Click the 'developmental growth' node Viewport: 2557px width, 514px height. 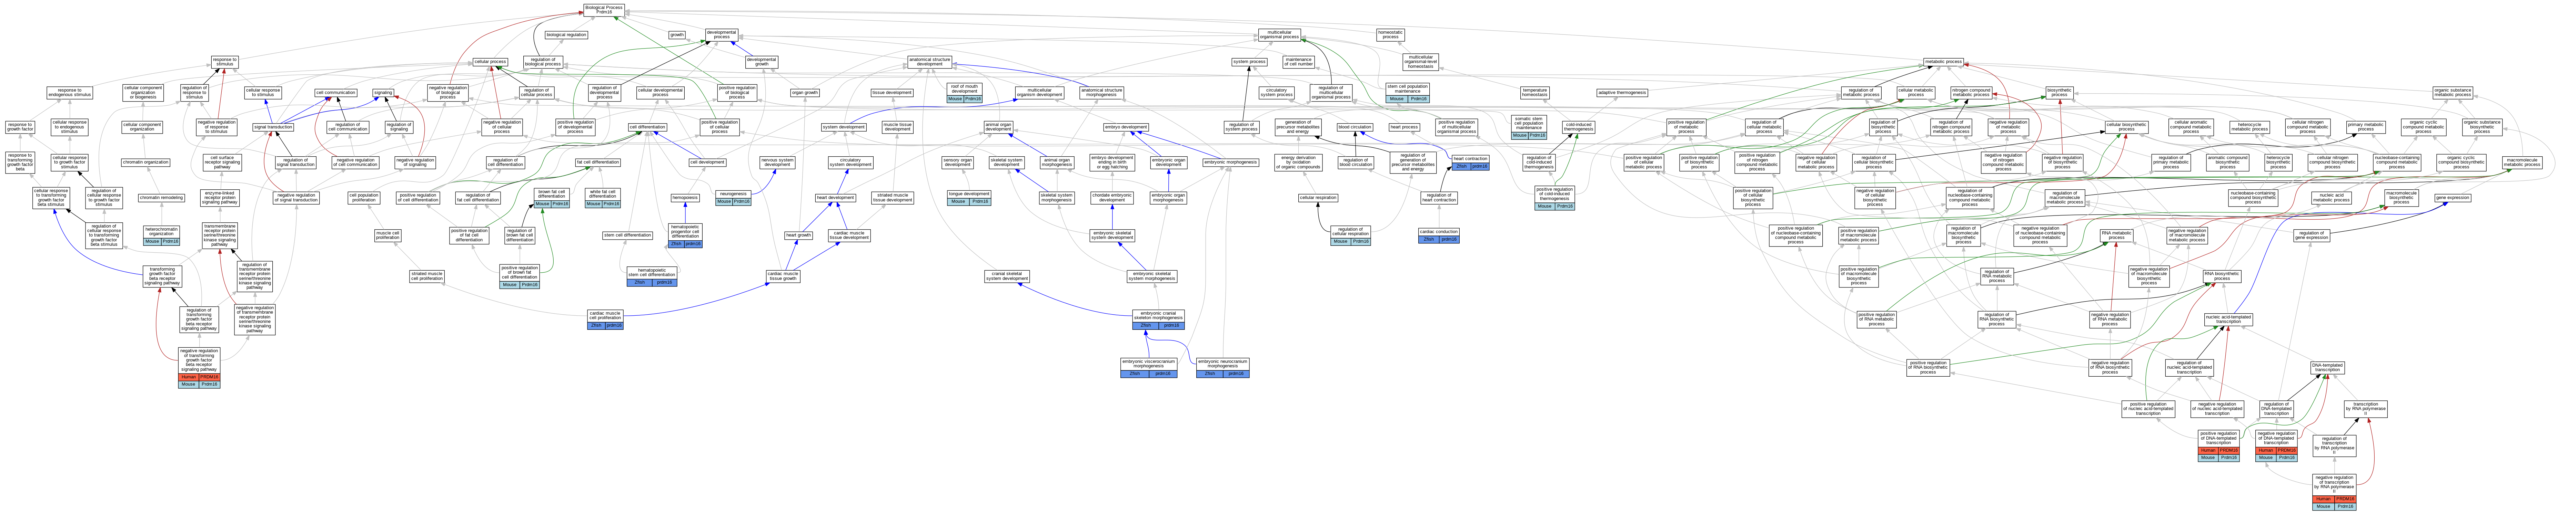coord(761,61)
